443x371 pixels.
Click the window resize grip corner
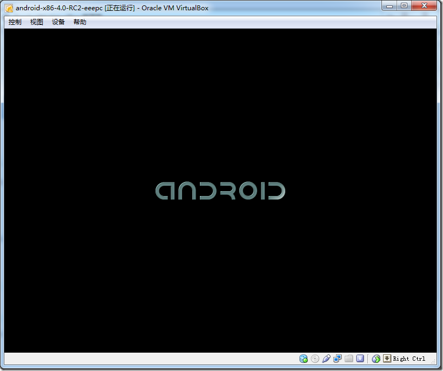coord(433,361)
